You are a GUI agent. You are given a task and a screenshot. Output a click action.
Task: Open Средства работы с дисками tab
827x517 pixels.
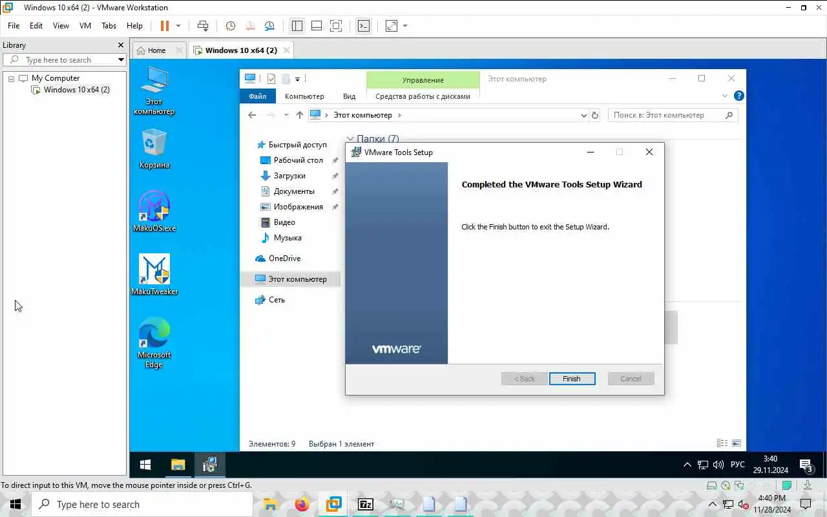point(423,96)
